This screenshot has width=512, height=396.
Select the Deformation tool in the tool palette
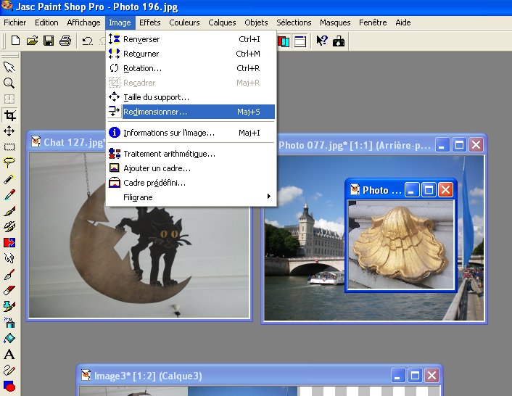[x=9, y=99]
